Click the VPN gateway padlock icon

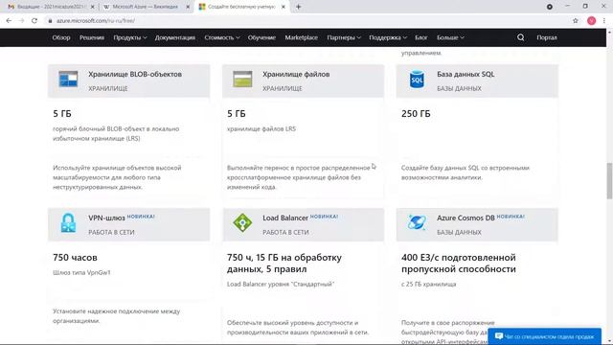click(x=68, y=223)
